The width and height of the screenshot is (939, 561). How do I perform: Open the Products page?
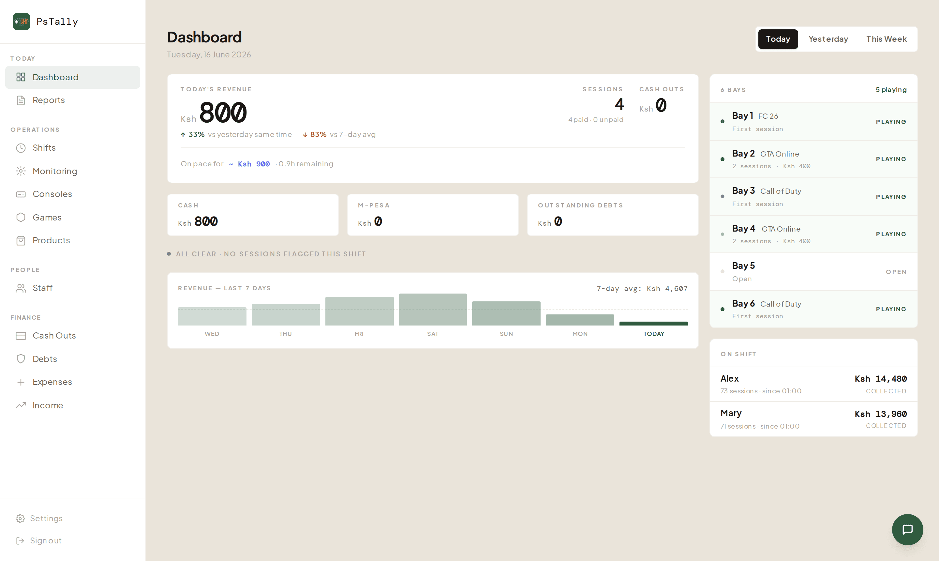tap(73, 240)
